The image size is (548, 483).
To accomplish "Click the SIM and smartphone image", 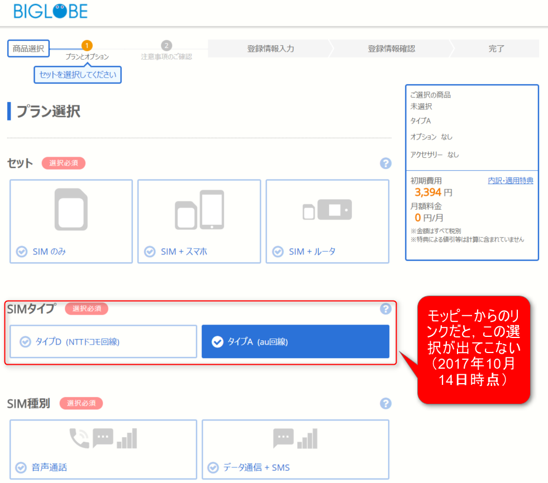I will pyautogui.click(x=199, y=210).
